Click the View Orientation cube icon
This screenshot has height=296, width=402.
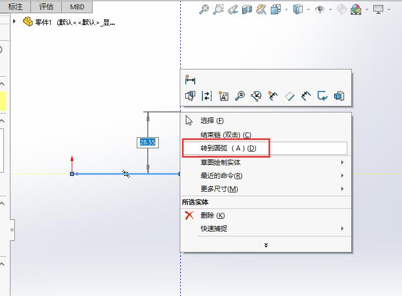tap(276, 9)
